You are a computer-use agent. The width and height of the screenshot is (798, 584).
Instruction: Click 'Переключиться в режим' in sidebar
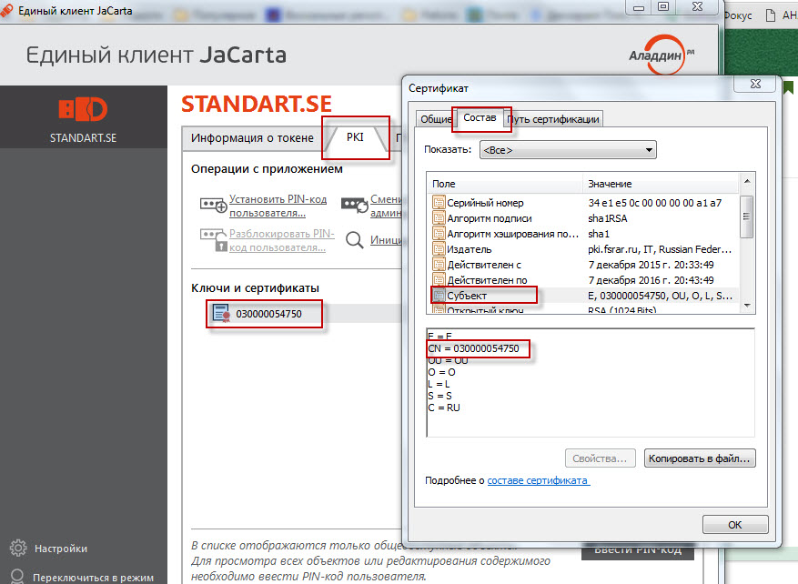click(93, 578)
